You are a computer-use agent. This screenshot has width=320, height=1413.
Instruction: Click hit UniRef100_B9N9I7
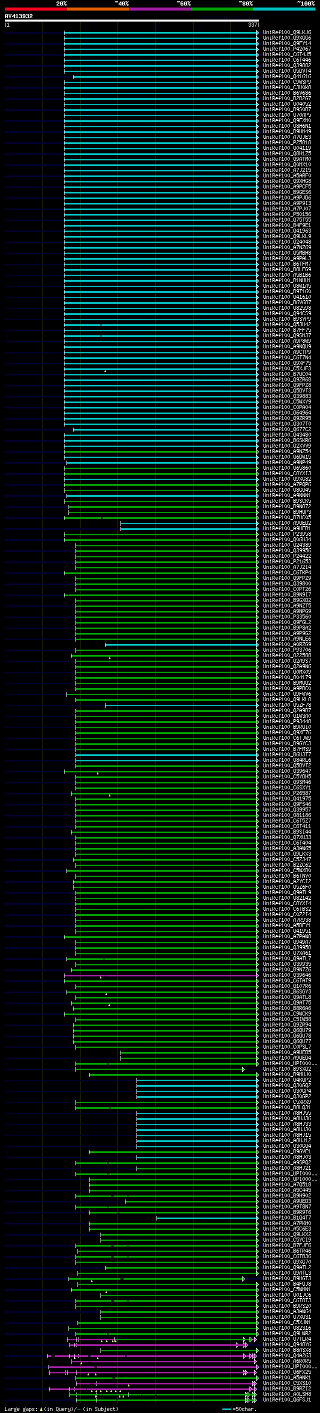tap(287, 594)
